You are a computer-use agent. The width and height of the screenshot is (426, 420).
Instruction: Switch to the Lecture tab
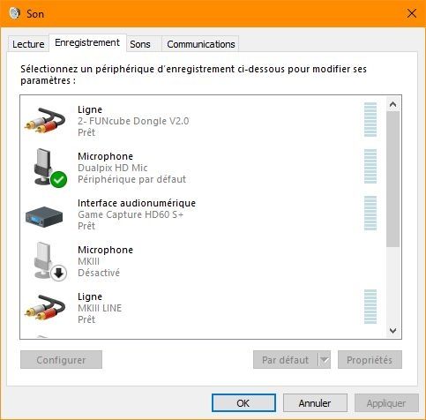click(x=28, y=44)
